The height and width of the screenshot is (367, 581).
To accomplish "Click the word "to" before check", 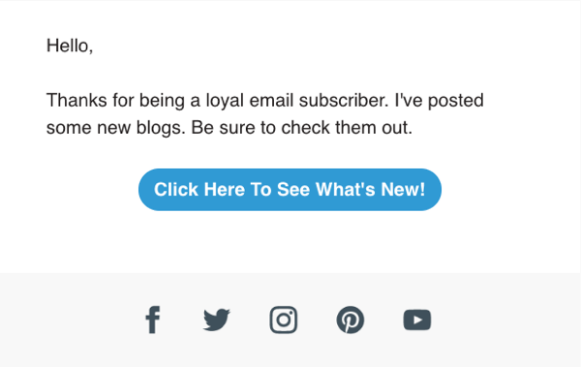I will click(268, 128).
